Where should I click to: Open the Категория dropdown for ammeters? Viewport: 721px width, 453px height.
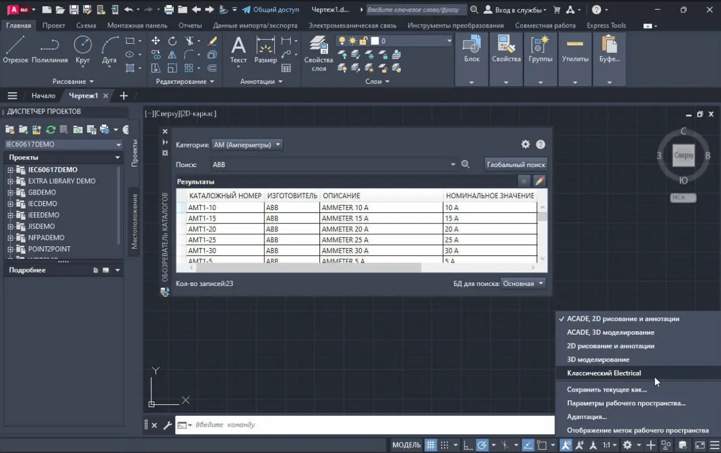tap(247, 145)
